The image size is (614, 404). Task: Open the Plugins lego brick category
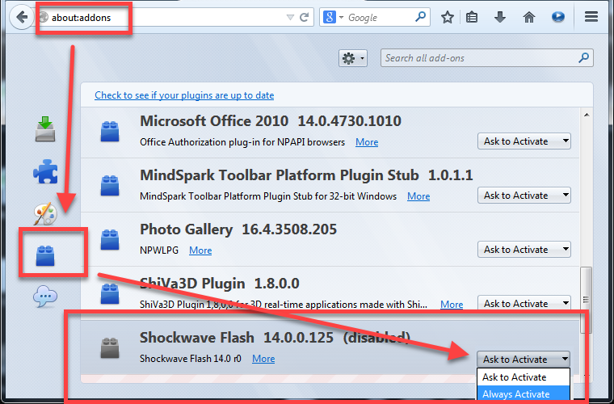click(45, 255)
